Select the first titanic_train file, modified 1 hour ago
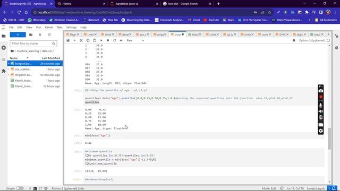The width and height of the screenshot is (340, 191). (35, 80)
